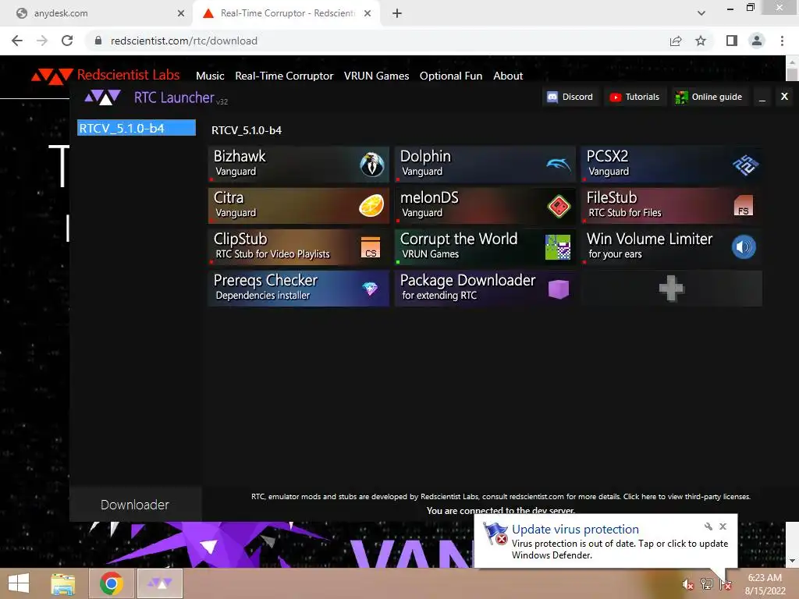
Task: Launch Citra Vanguard
Action: pyautogui.click(x=299, y=206)
